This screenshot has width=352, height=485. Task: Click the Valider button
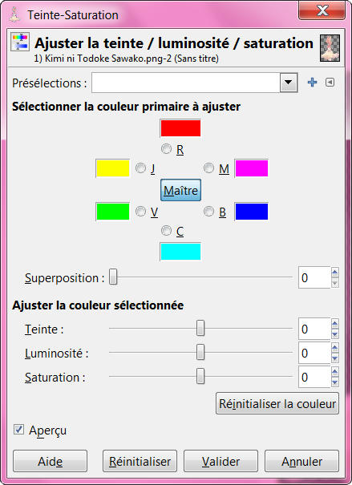pos(221,461)
